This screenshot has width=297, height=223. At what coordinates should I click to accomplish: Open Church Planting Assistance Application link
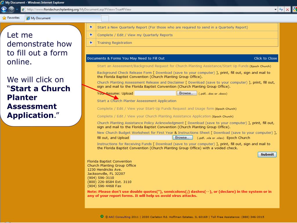(x=154, y=116)
